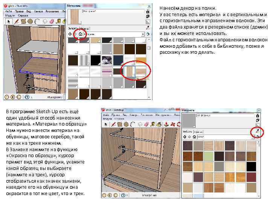Click material name field in upper Materials panel
Screen dimensions: 271x203
point(114,11)
